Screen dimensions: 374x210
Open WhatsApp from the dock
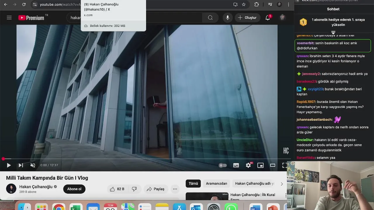coord(231,207)
